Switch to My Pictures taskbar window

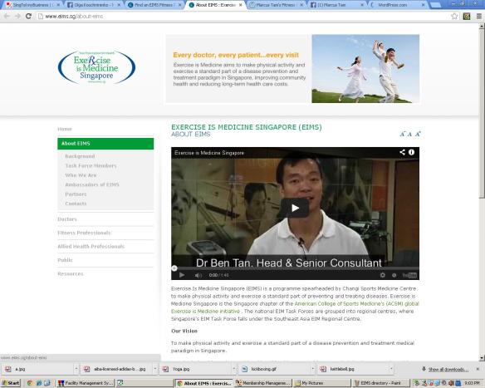pos(322,383)
